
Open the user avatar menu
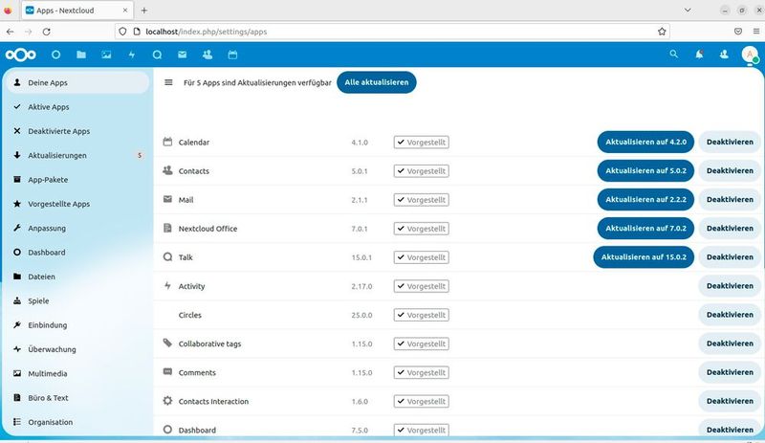pyautogui.click(x=750, y=55)
